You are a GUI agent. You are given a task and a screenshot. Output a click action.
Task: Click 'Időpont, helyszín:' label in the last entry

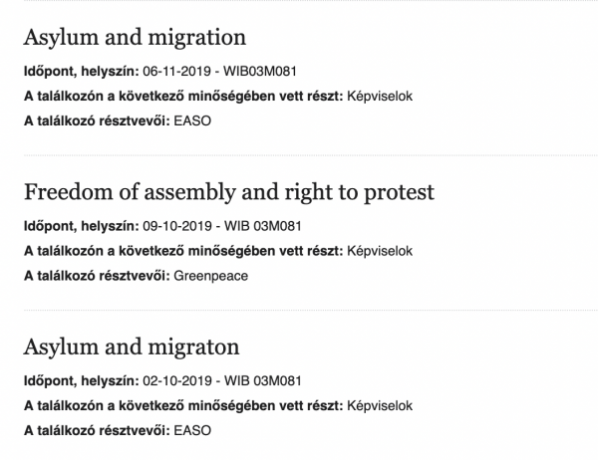(x=82, y=380)
